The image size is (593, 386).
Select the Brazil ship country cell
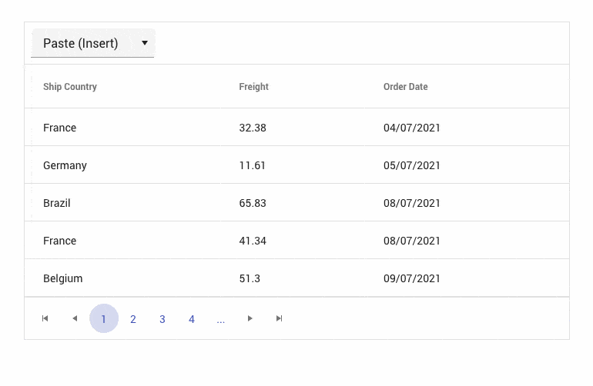pyautogui.click(x=57, y=203)
